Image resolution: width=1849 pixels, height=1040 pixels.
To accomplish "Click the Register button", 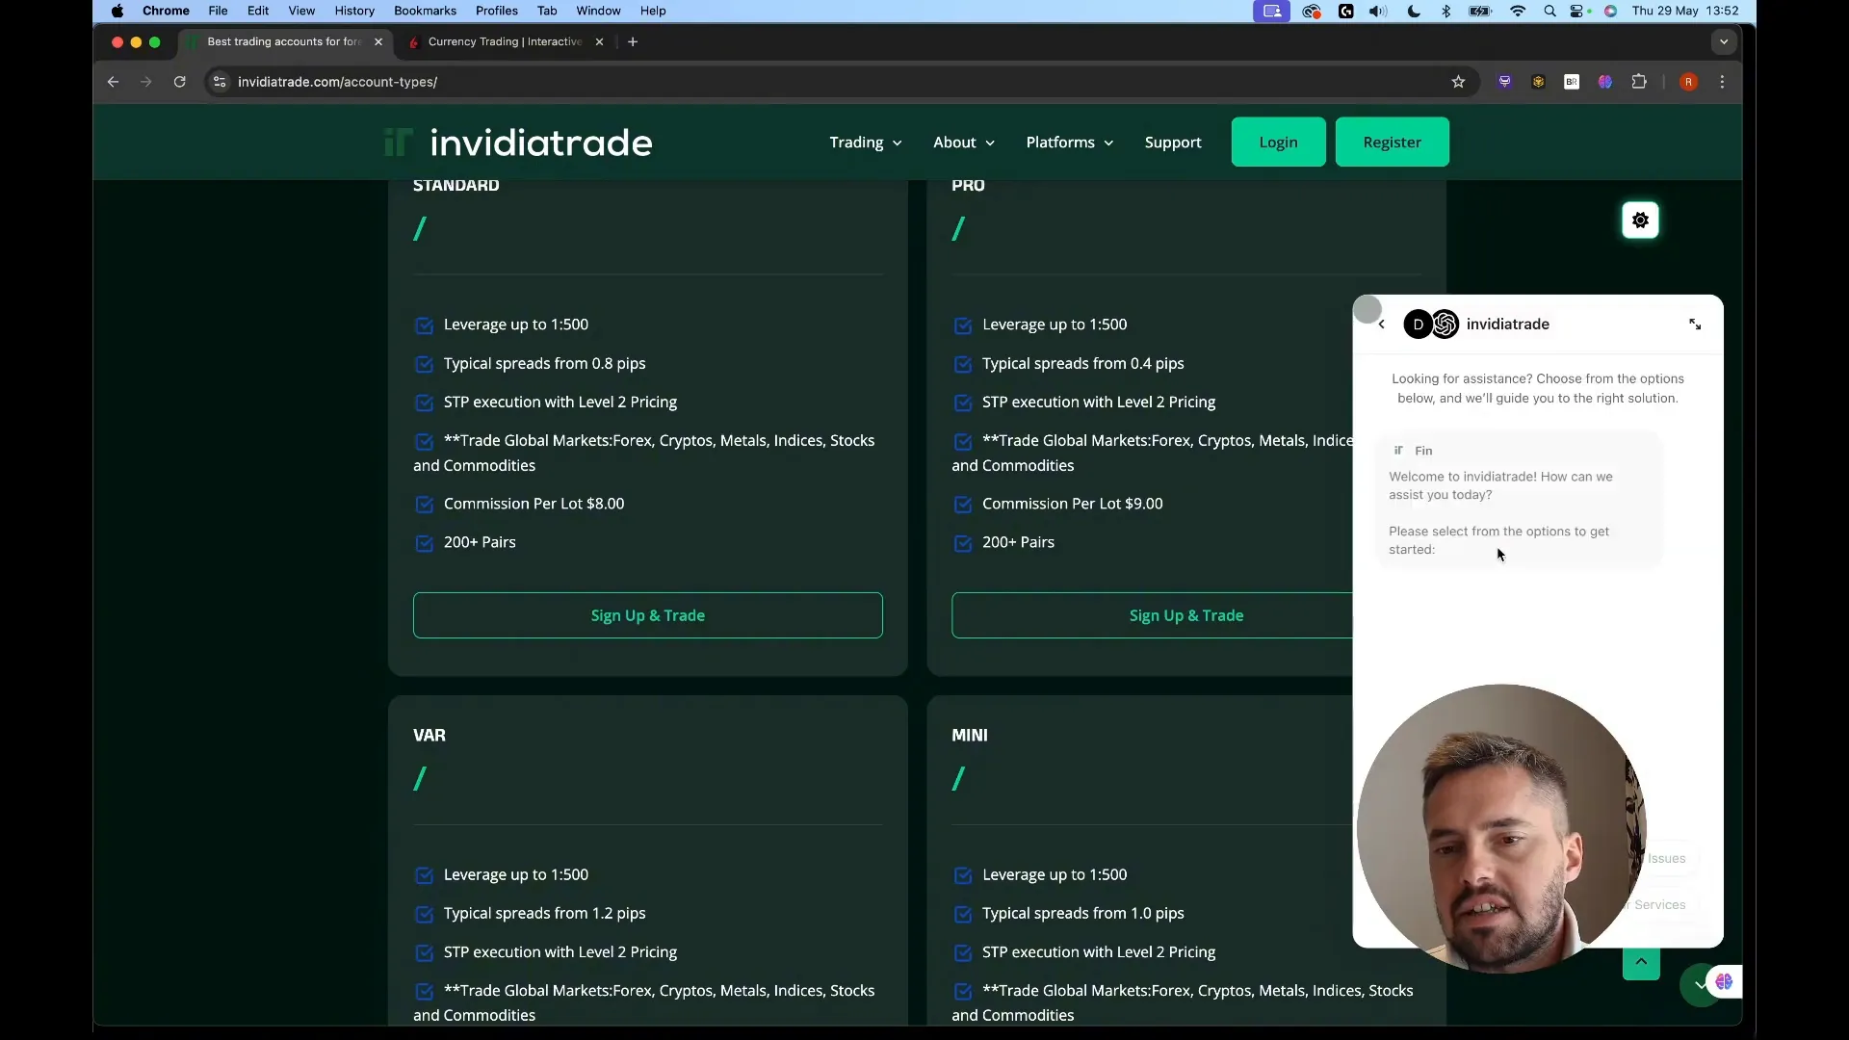I will [1392, 143].
